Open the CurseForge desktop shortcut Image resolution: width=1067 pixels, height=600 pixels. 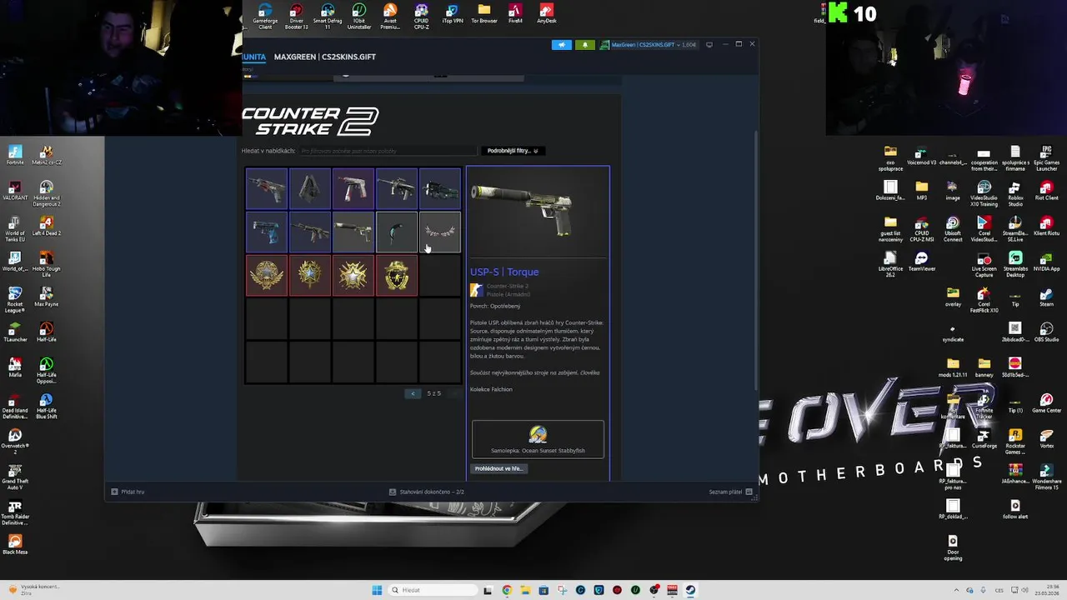(984, 438)
